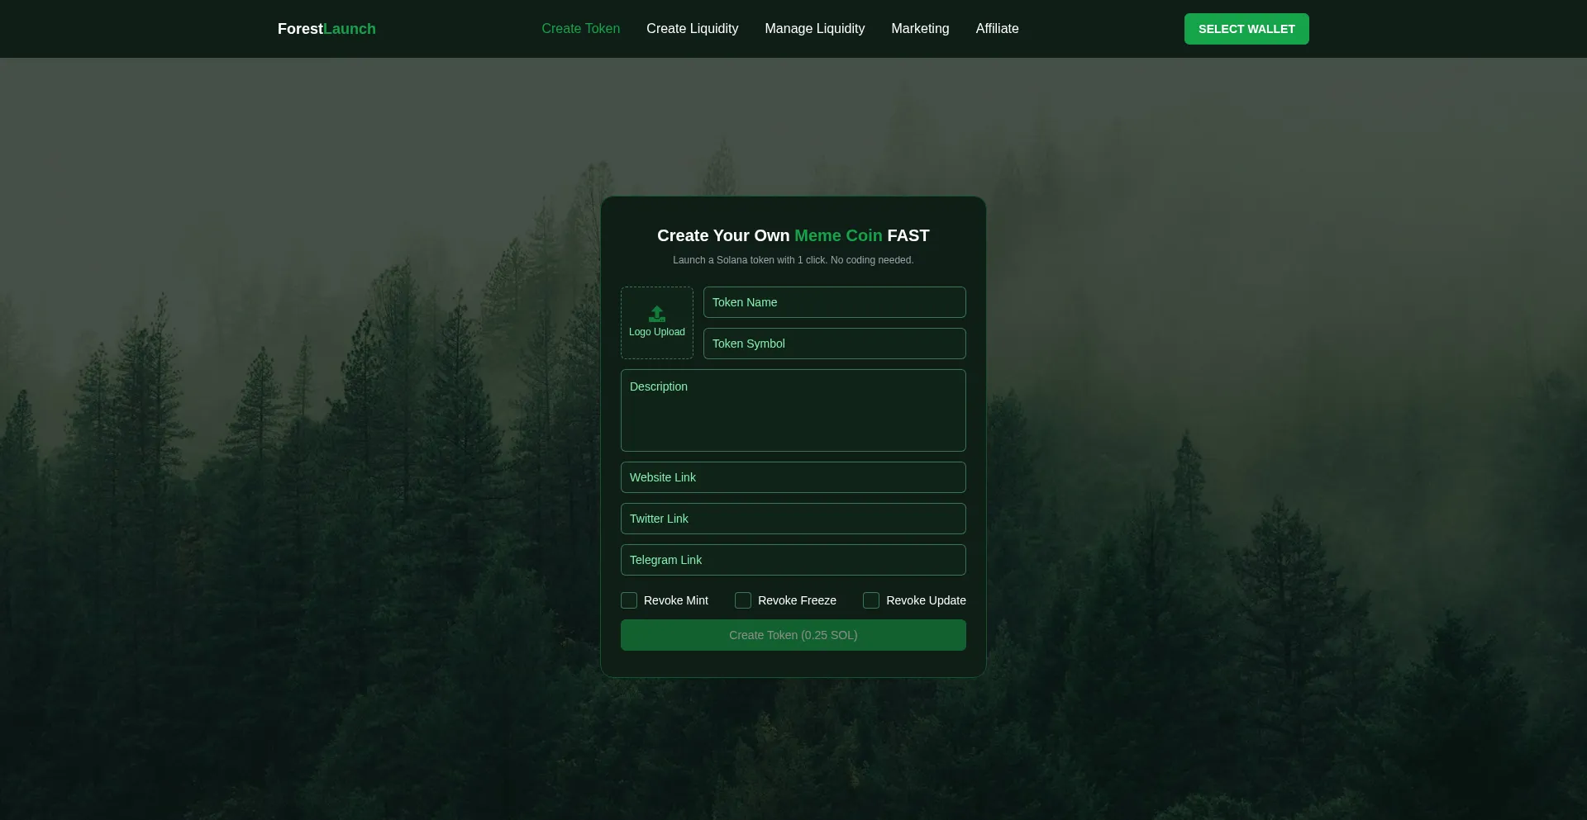Select the Twitter Link field
Image resolution: width=1587 pixels, height=820 pixels.
793,519
